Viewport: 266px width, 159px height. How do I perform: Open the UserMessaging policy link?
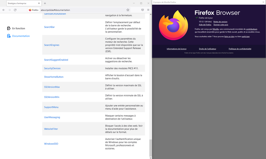point(52,117)
